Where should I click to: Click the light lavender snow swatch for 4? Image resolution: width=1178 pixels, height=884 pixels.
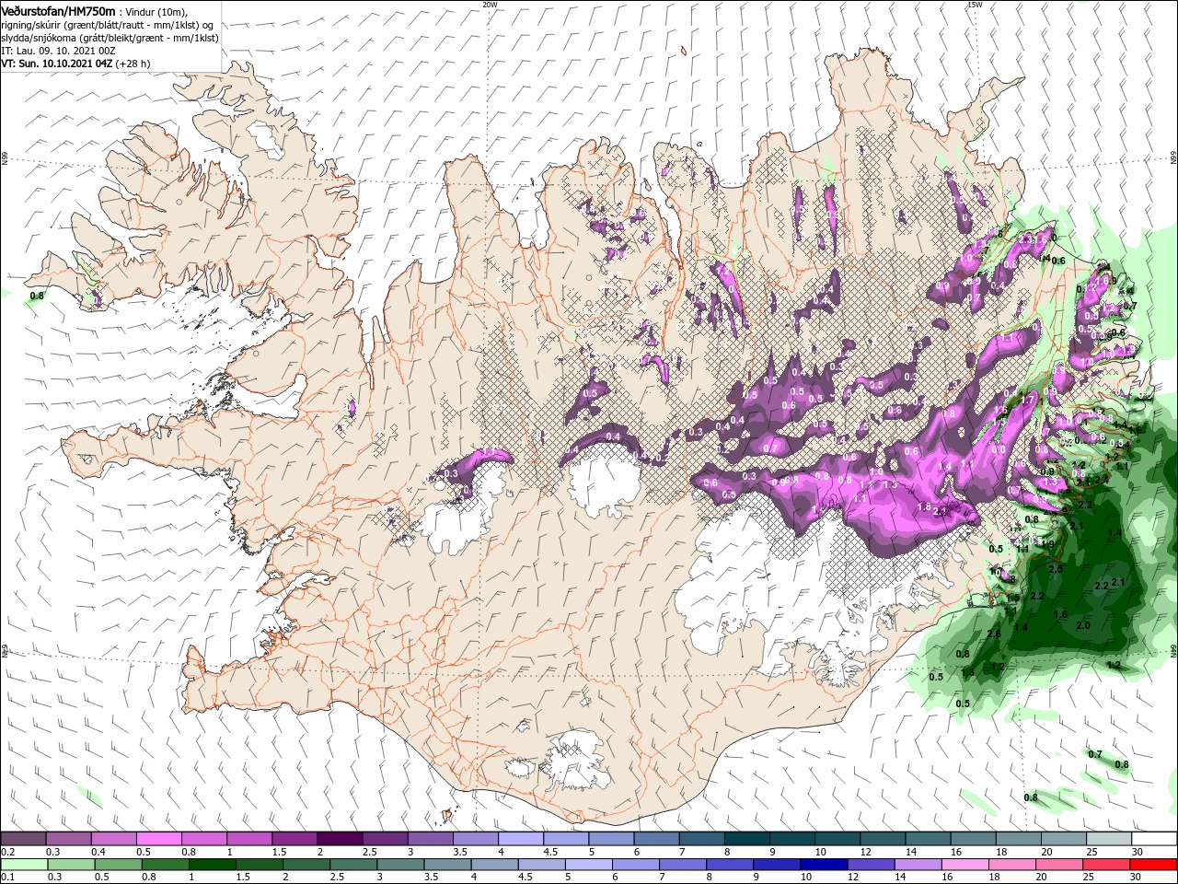[x=521, y=839]
